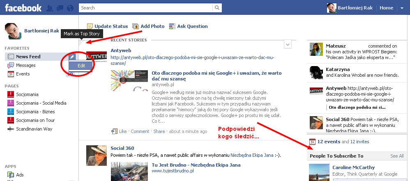Click 'about a minute ago' timestamp

point(188,131)
